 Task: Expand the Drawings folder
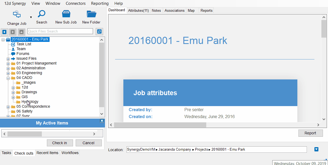[13, 92]
